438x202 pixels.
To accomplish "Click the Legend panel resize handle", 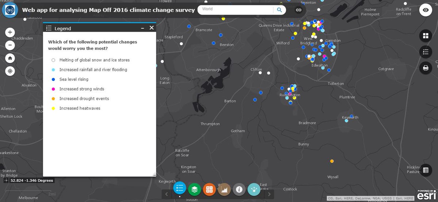I will tap(154, 175).
